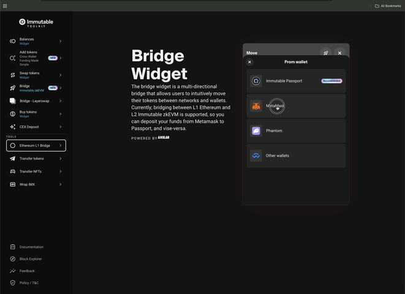Open the browser apps grid icon
This screenshot has height=294, width=405.
5,6
